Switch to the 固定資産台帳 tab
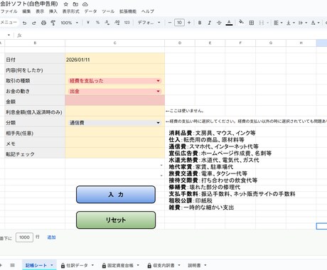327x270 pixels. coord(120,265)
